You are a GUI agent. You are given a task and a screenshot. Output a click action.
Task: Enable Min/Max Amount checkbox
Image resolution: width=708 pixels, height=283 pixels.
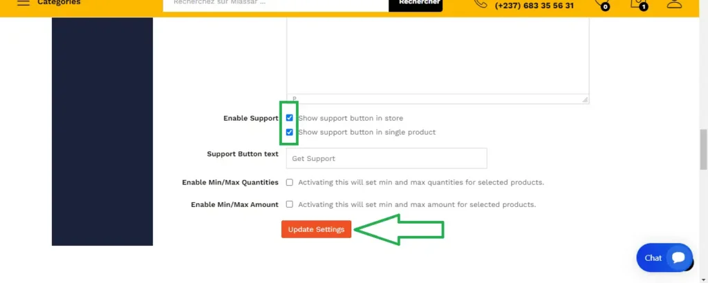[x=290, y=204]
